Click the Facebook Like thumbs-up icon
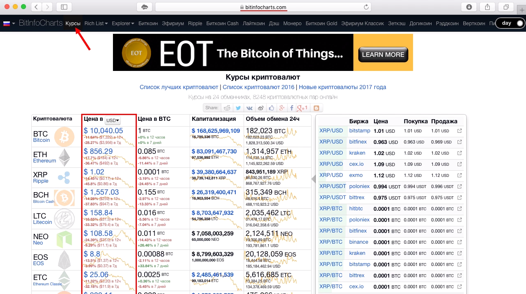Screen dimensions: 526x294 [271, 108]
